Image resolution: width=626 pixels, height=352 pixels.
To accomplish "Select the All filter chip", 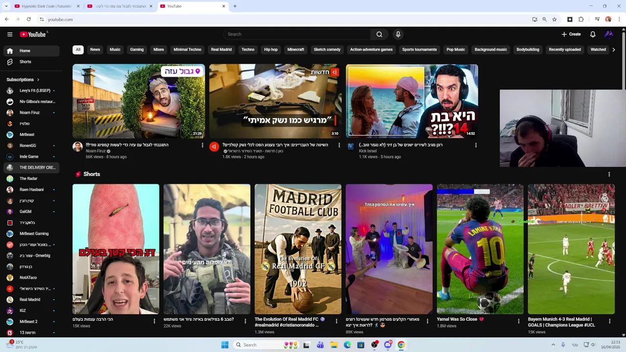I will click(78, 49).
